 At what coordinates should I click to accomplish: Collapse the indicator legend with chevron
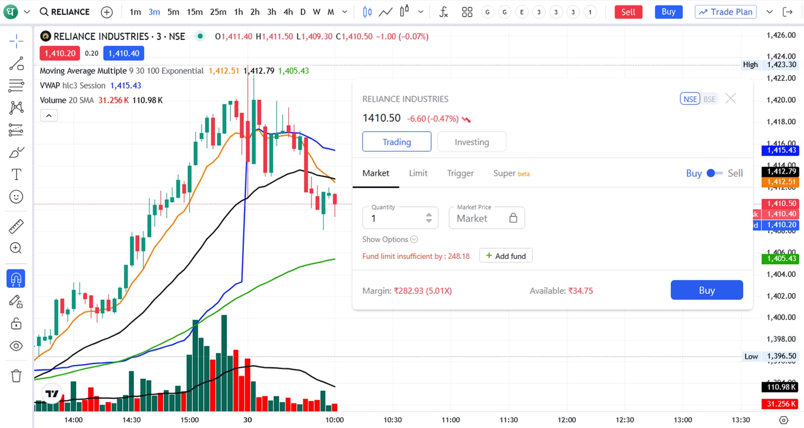[x=49, y=115]
